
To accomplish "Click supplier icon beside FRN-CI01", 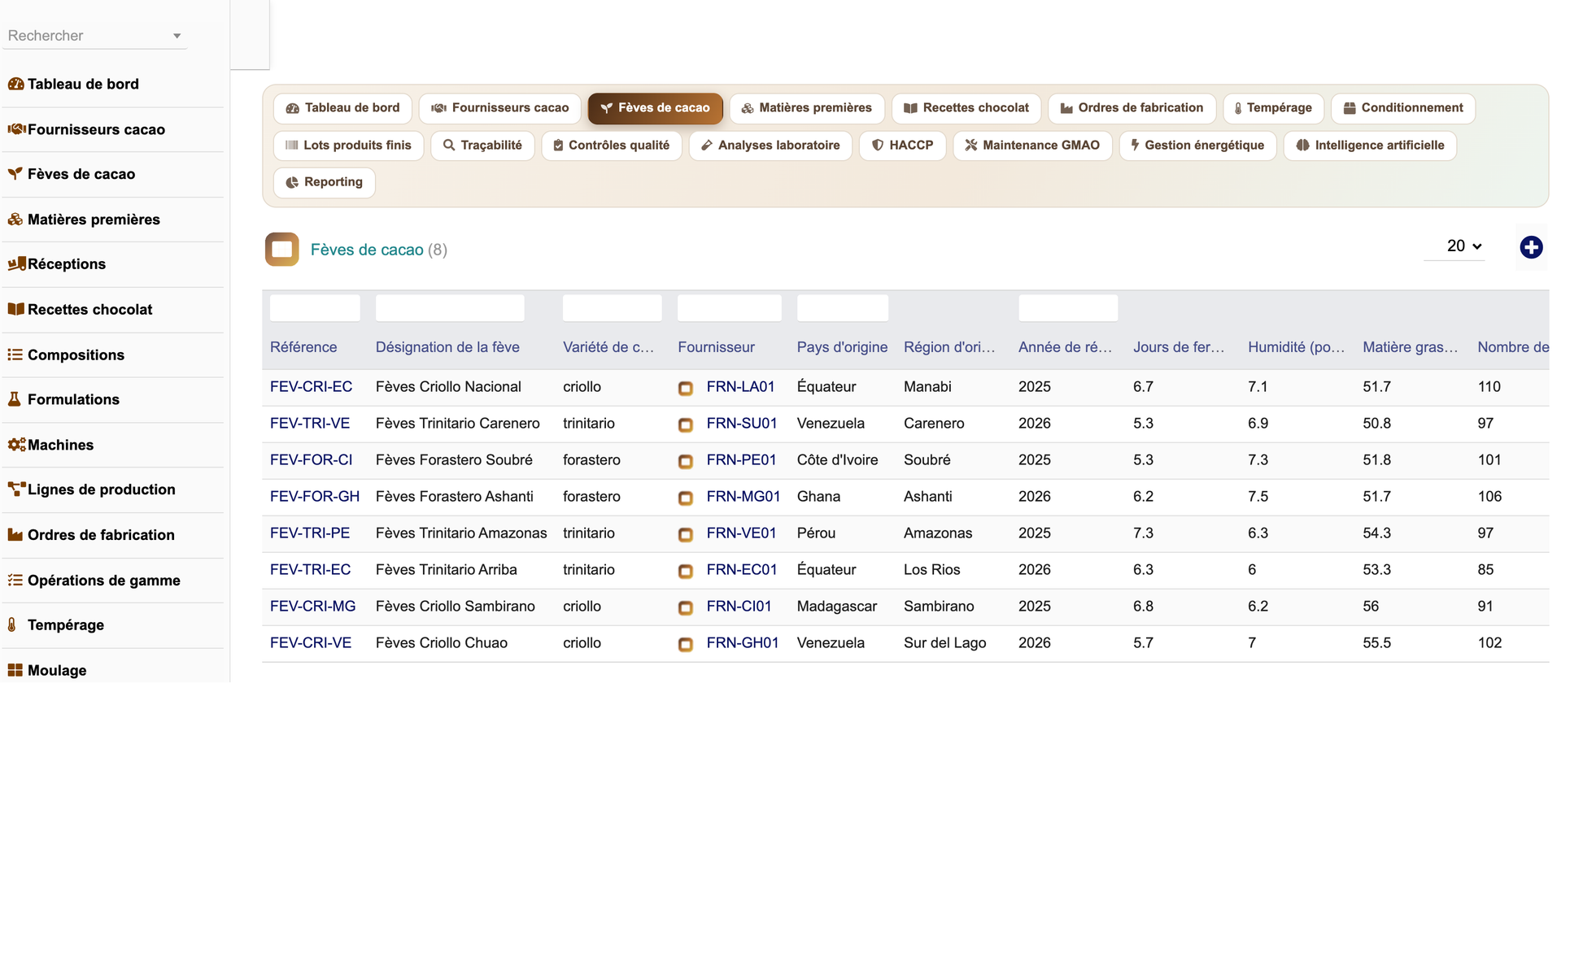I will pyautogui.click(x=686, y=608).
